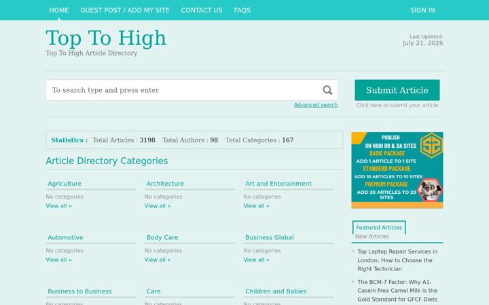Open the Home menu item
This screenshot has height=305, width=489.
pos(59,10)
